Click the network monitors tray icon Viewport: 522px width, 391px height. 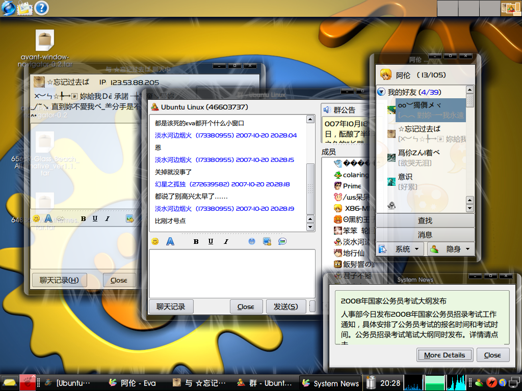click(515, 383)
